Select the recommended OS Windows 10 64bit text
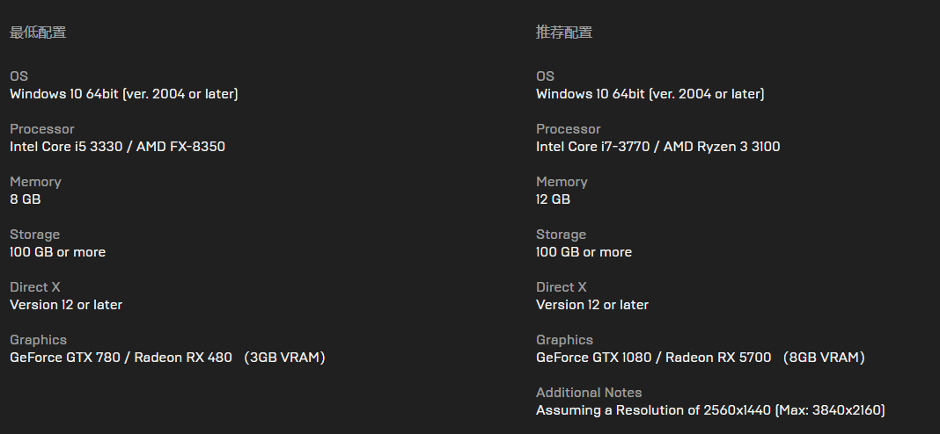 pos(650,94)
